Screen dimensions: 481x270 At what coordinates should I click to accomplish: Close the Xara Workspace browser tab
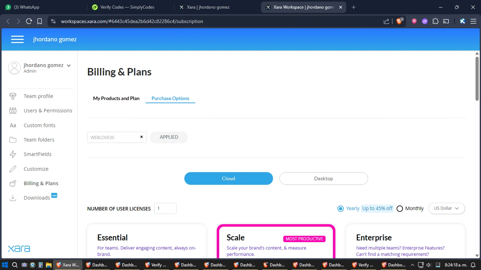pyautogui.click(x=341, y=7)
